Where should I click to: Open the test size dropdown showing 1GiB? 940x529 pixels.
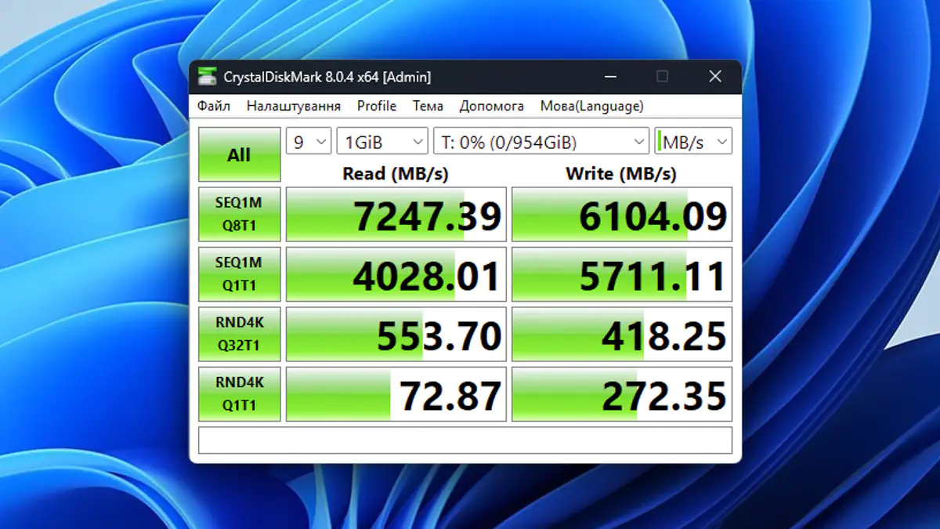[x=381, y=141]
